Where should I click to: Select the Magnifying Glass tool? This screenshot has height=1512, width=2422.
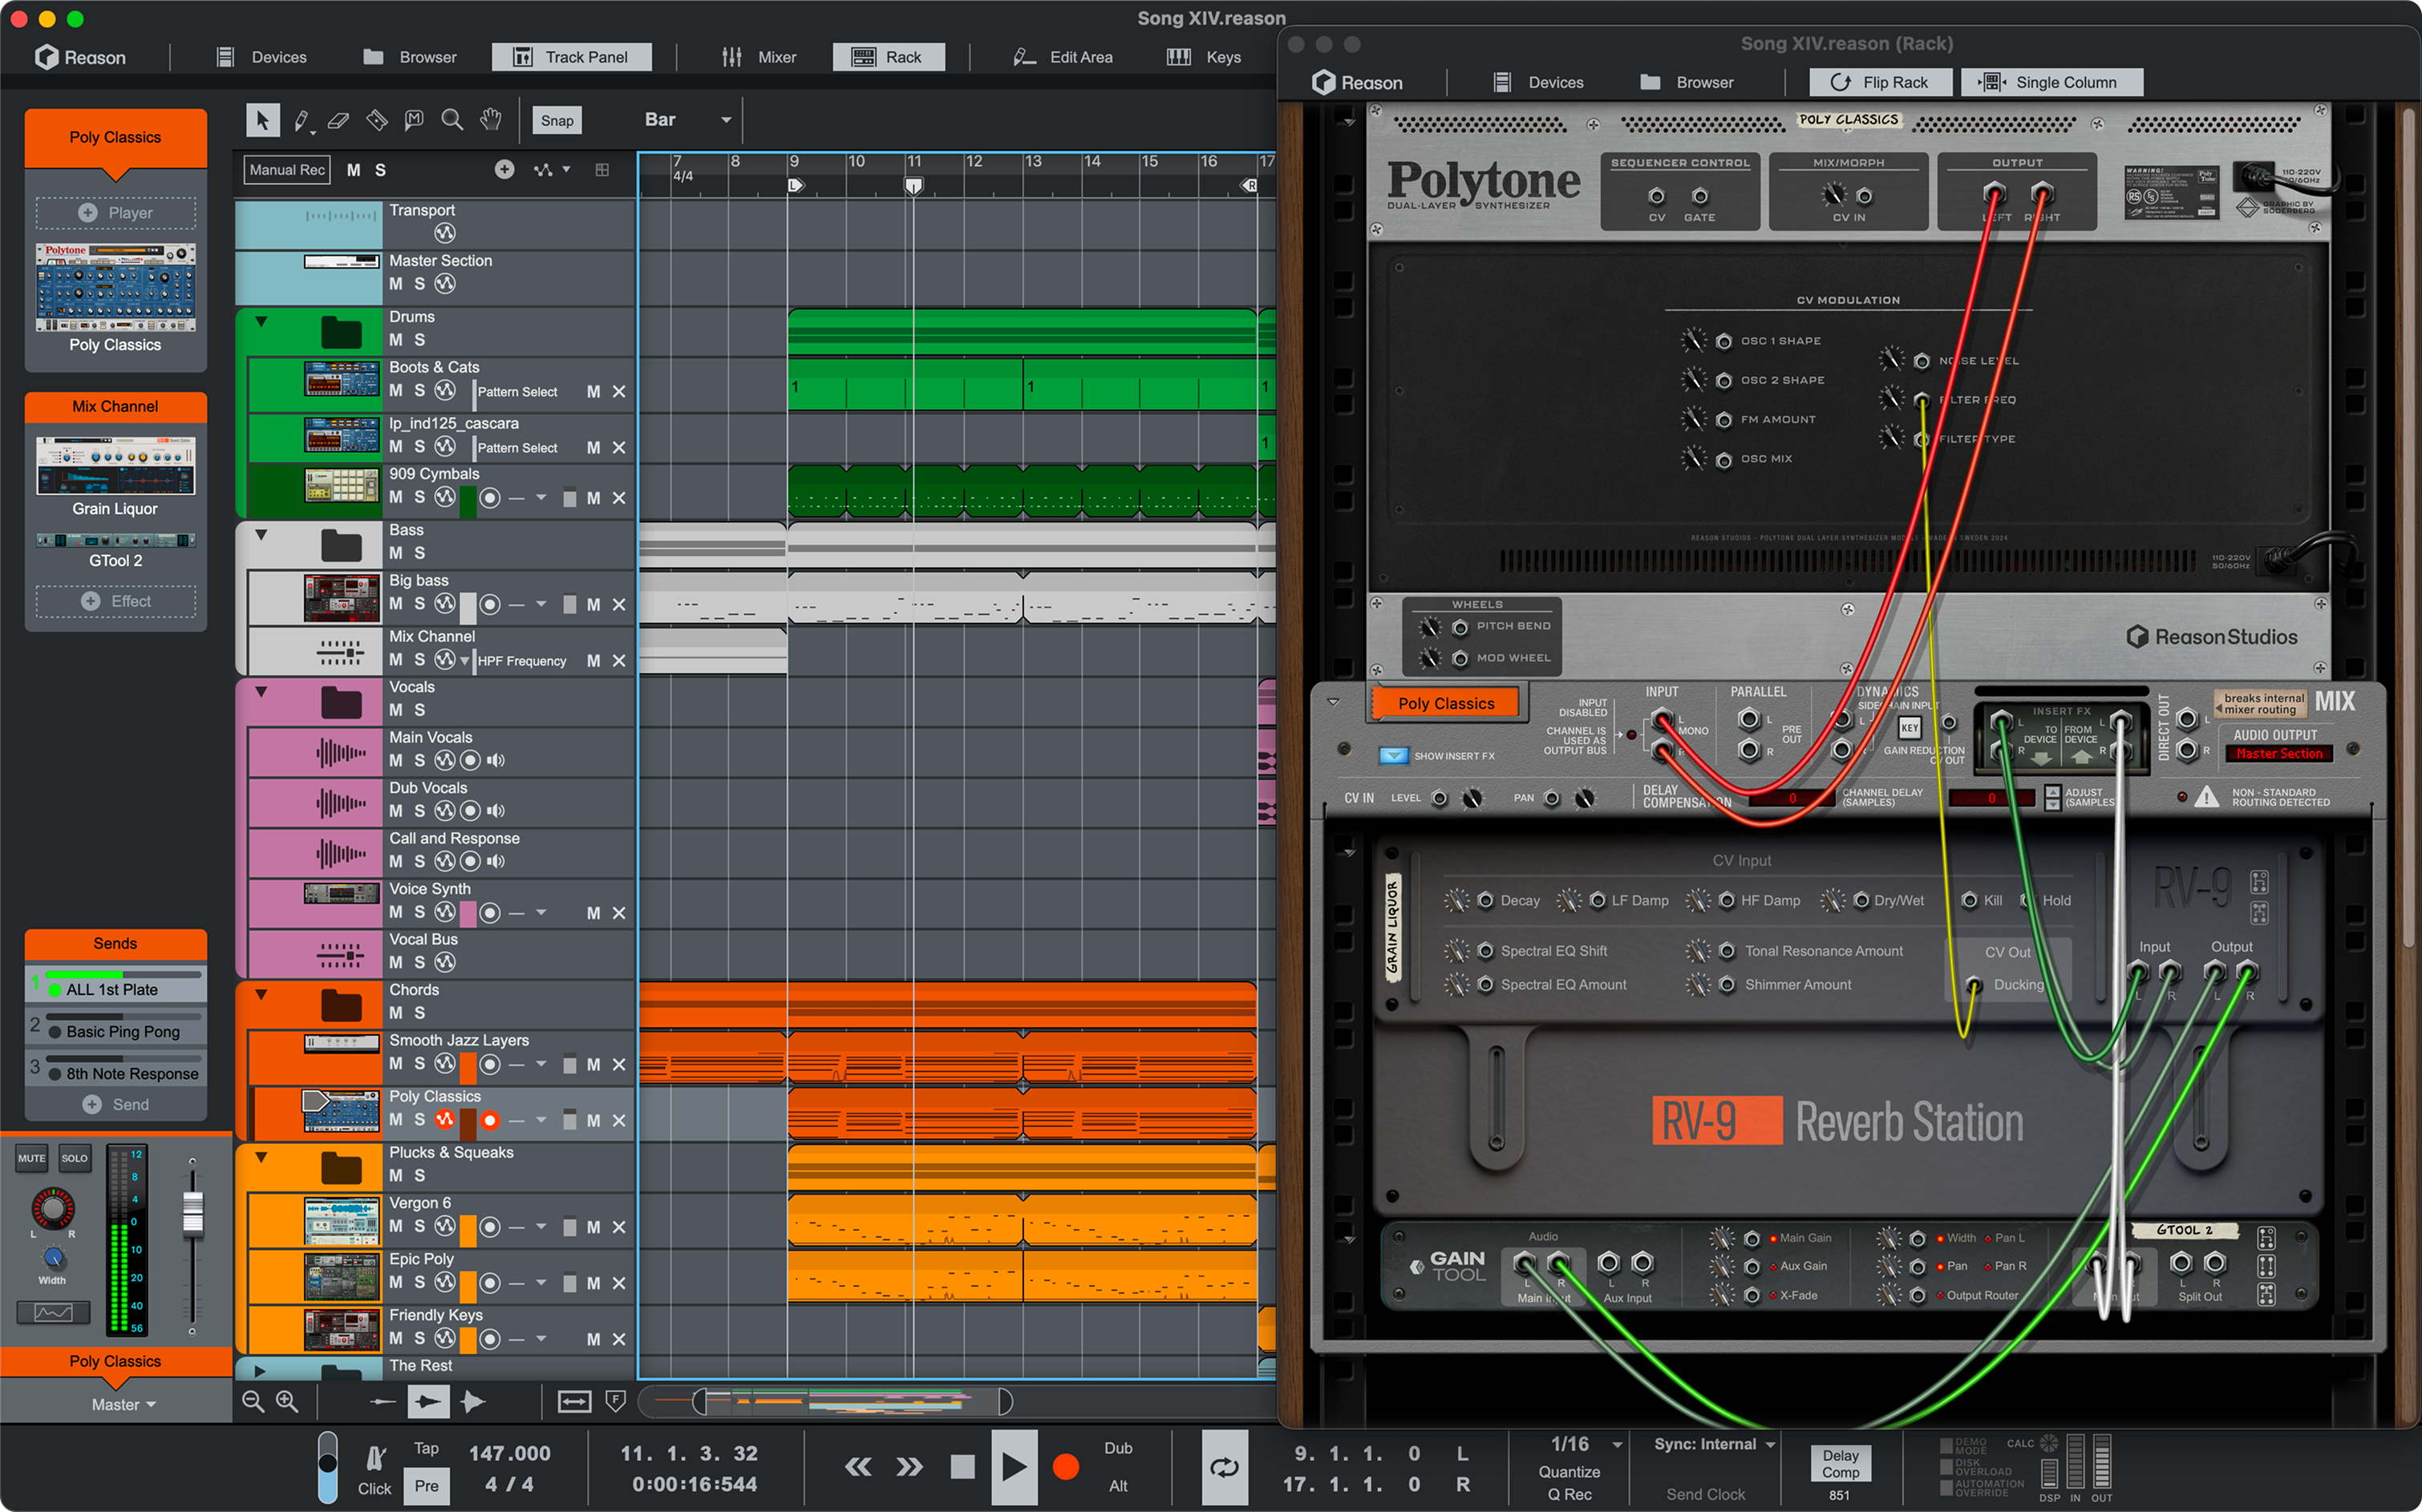point(452,121)
